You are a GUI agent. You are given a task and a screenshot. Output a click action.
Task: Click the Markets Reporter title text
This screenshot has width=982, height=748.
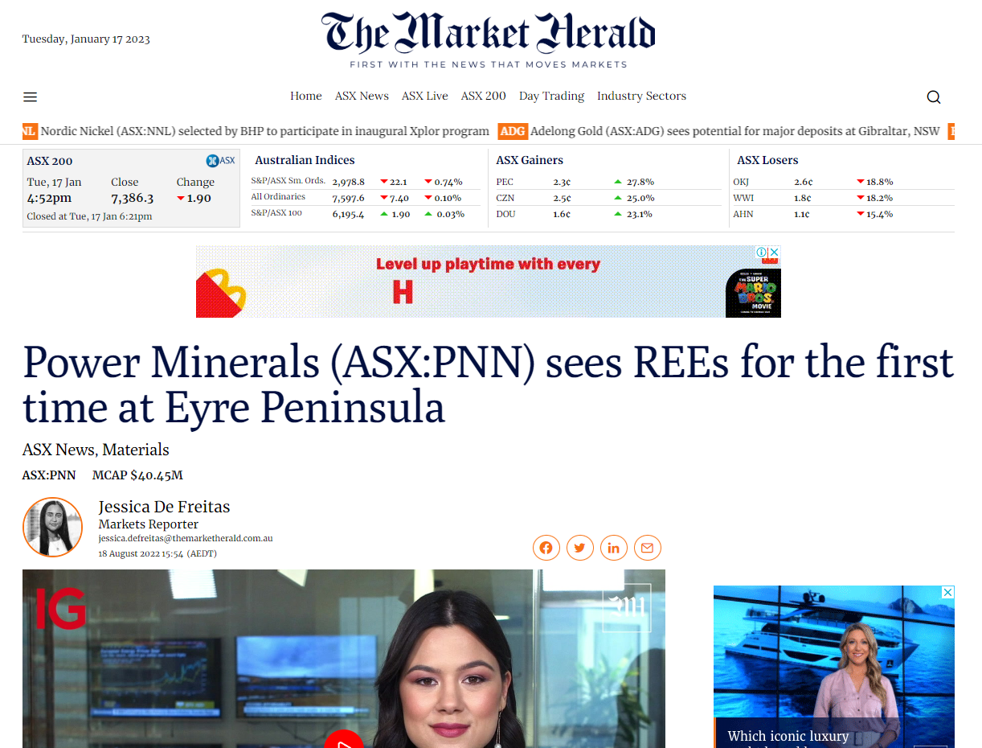(149, 524)
